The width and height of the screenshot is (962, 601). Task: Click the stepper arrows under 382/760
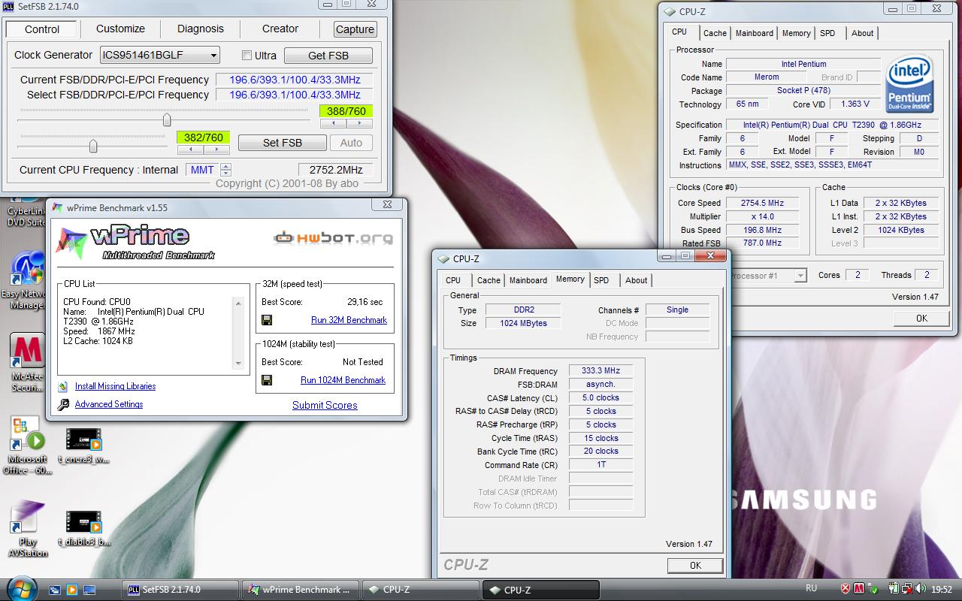(x=203, y=150)
